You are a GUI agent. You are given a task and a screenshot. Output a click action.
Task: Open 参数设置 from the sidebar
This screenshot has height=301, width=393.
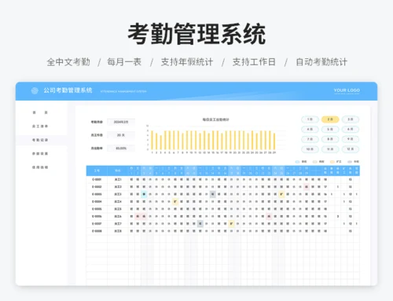pos(40,153)
